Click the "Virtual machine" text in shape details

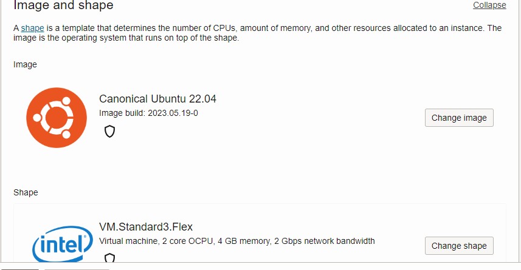pos(128,241)
